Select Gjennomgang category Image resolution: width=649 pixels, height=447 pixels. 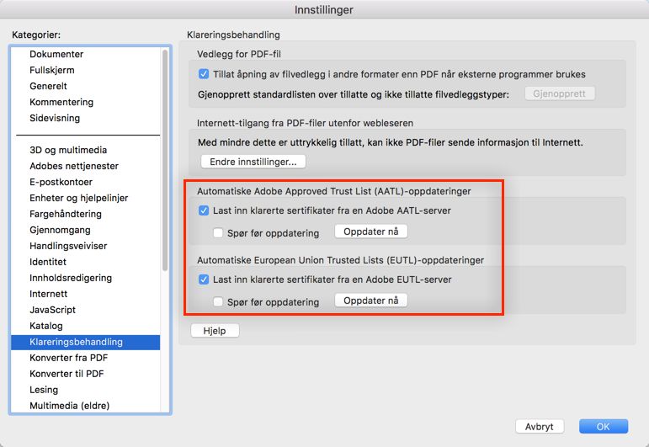click(86, 230)
